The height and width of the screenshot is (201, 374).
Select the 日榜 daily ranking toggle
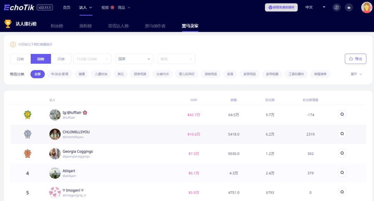click(20, 59)
